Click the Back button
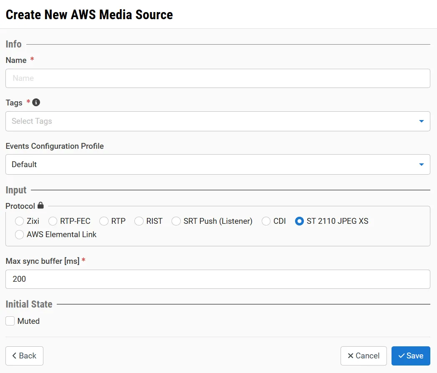The height and width of the screenshot is (373, 437). [24, 356]
